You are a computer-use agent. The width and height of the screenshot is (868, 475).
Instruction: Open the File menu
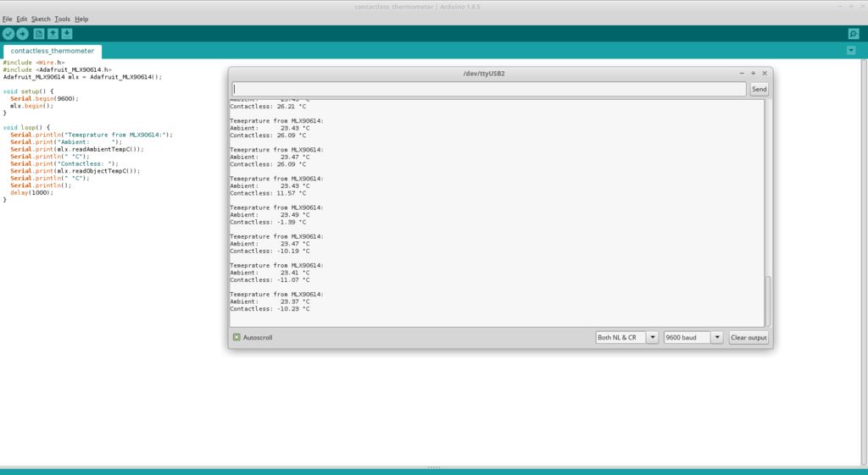point(7,19)
